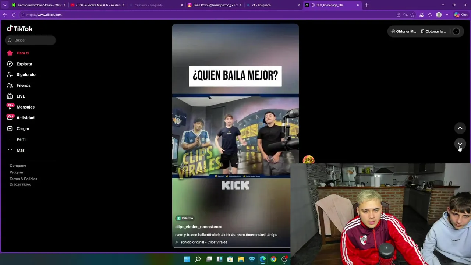The image size is (471, 265).
Task: Go to previous video with up chevron
Action: coord(460,128)
